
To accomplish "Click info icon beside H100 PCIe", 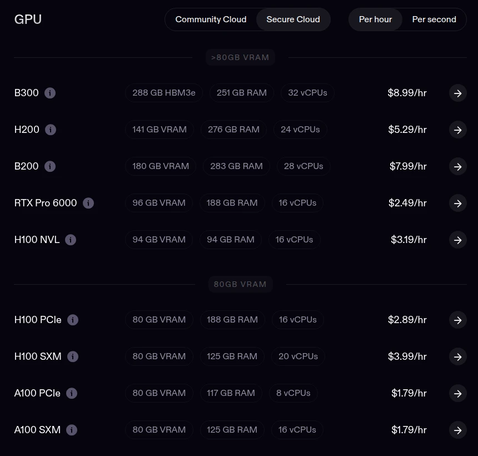I will tap(73, 320).
